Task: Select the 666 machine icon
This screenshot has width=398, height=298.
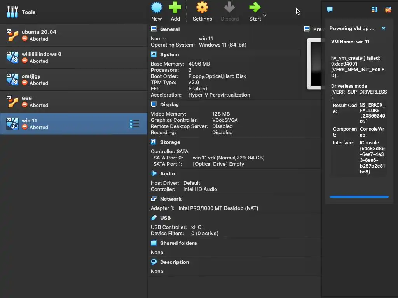Action: (12, 102)
